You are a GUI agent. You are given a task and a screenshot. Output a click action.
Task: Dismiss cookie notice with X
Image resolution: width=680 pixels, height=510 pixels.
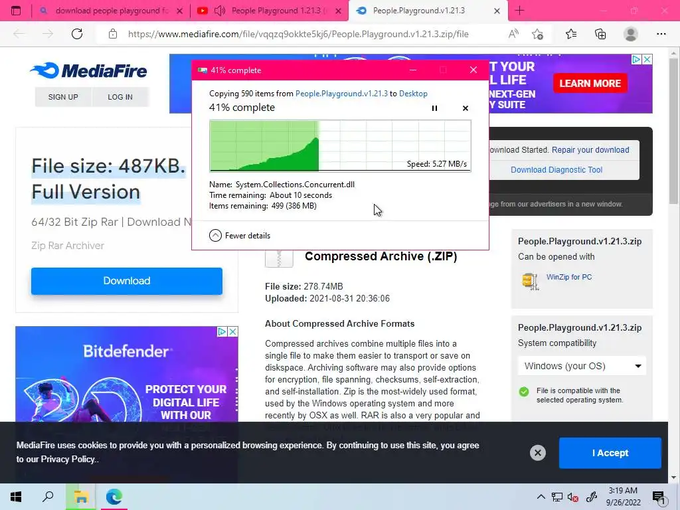(x=538, y=453)
